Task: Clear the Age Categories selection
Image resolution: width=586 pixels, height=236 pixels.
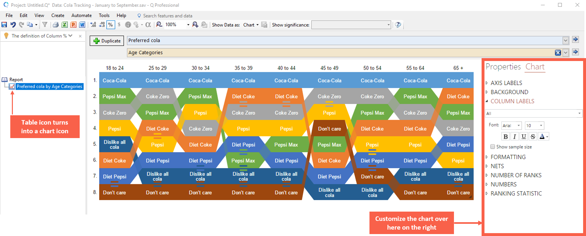Action: pyautogui.click(x=558, y=53)
